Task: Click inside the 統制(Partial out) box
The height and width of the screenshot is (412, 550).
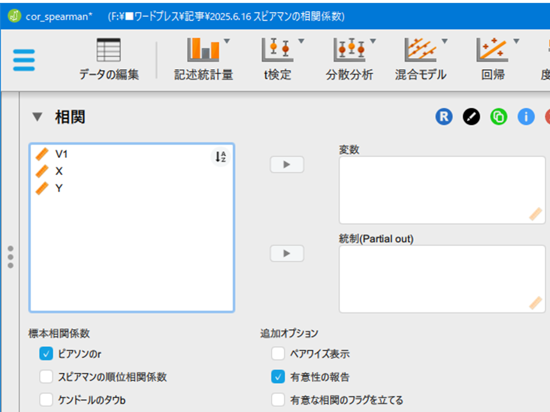Action: tap(442, 279)
